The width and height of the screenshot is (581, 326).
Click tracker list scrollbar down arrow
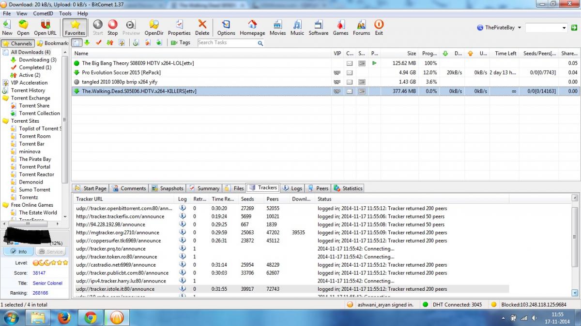(x=575, y=293)
